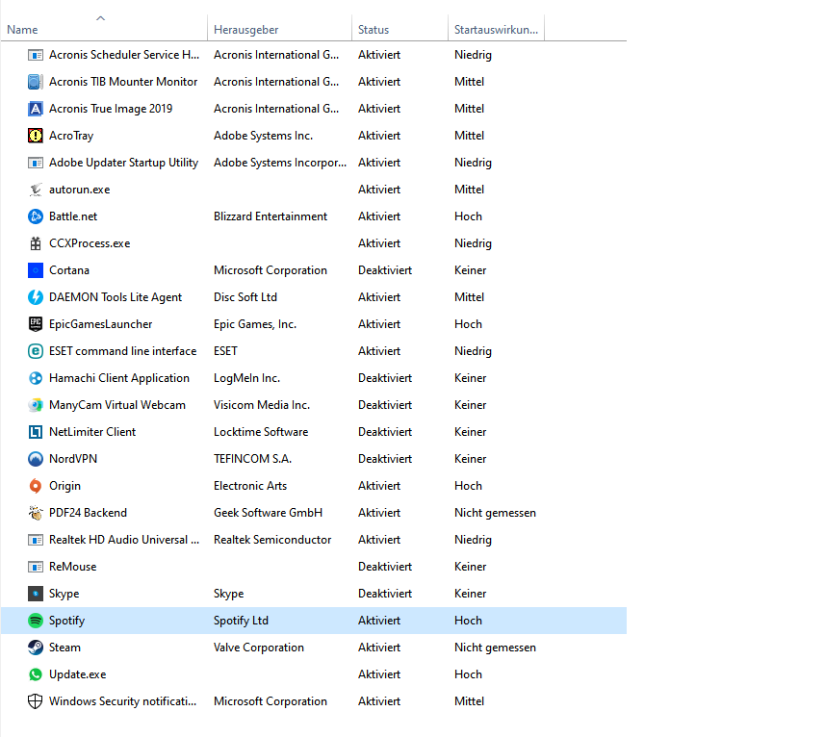Select the 'Update.exe' entry name
This screenshot has width=825, height=737.
[x=78, y=674]
